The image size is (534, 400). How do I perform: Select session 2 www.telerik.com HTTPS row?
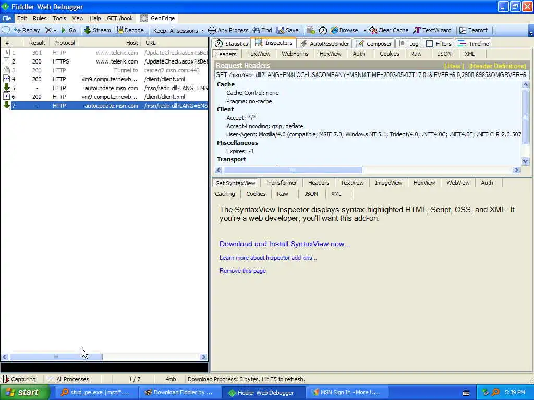click(x=104, y=61)
